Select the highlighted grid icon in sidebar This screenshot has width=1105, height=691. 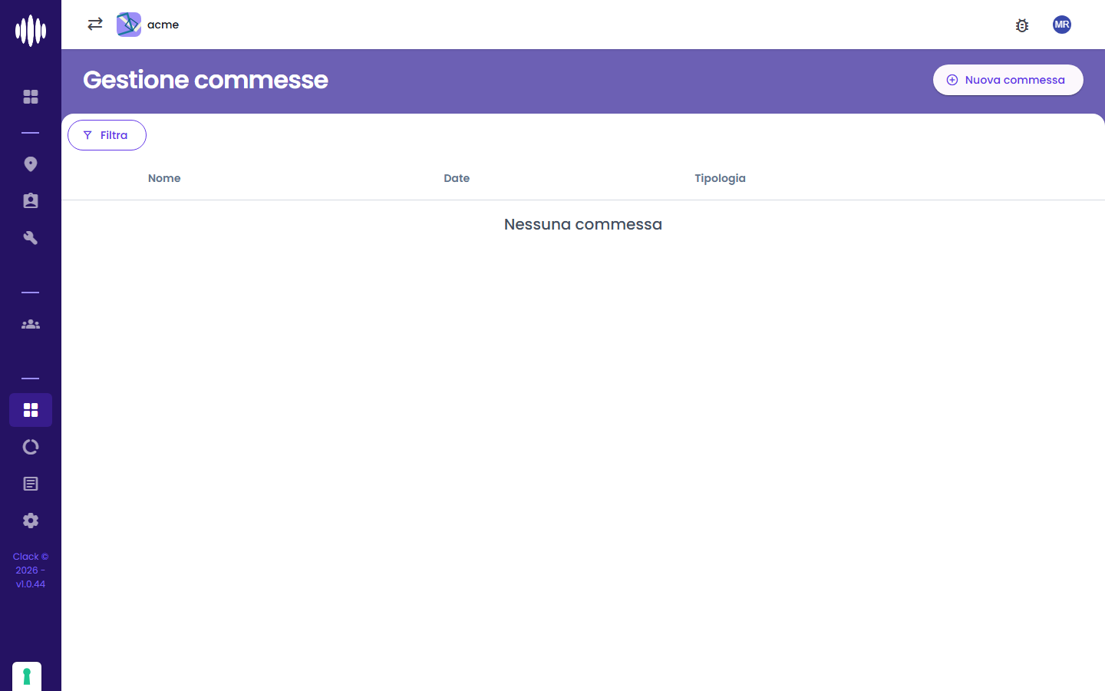pyautogui.click(x=31, y=410)
